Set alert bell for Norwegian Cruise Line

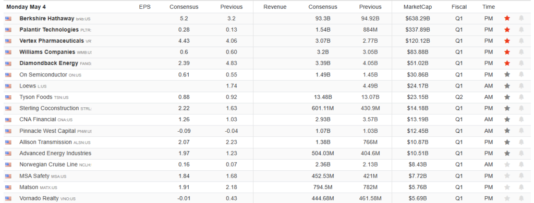pyautogui.click(x=521, y=164)
